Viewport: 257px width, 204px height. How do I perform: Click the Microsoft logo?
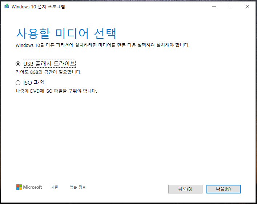29,187
